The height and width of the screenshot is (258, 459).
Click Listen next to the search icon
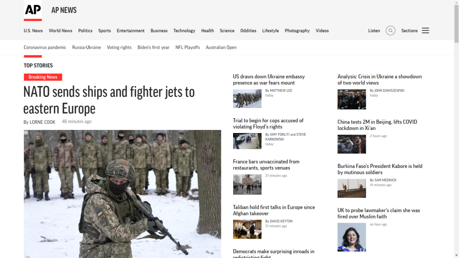click(x=373, y=30)
